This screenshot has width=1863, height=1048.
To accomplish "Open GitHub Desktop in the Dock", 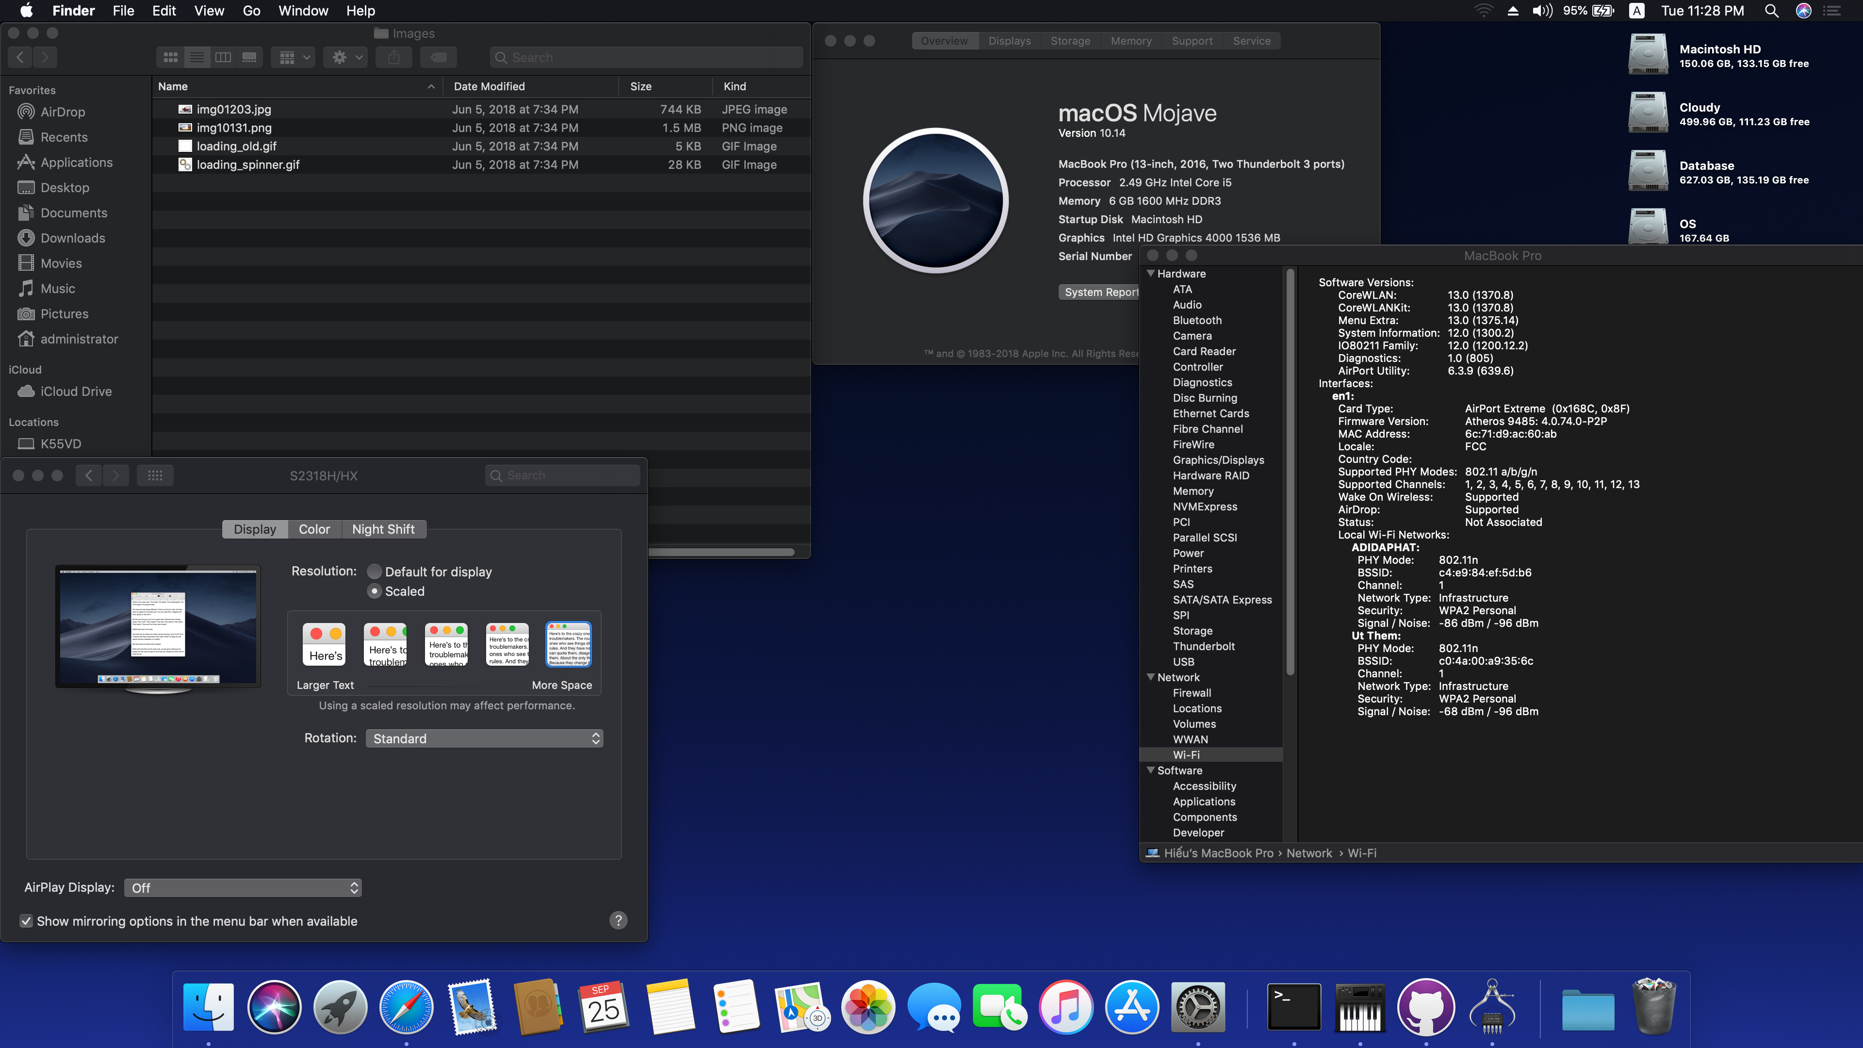I will (1425, 1007).
